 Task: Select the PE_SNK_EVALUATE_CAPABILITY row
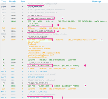[40, 31]
